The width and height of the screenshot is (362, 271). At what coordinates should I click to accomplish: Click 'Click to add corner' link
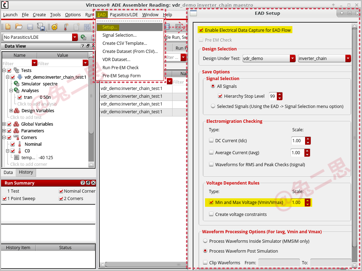click(x=29, y=164)
